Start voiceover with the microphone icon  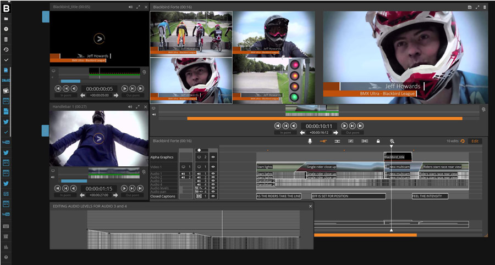pos(310,141)
